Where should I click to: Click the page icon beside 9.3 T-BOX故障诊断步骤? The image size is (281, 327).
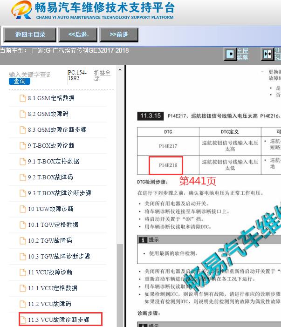pos(23,193)
